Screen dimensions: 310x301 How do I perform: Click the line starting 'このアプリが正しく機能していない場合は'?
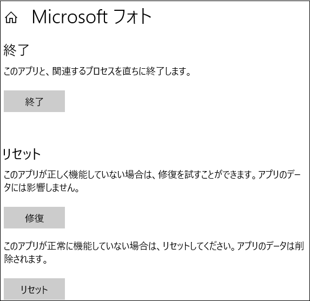tap(152, 175)
